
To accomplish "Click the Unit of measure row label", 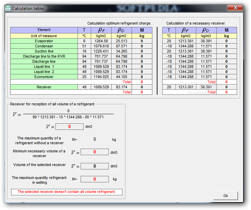I will 44,36.
